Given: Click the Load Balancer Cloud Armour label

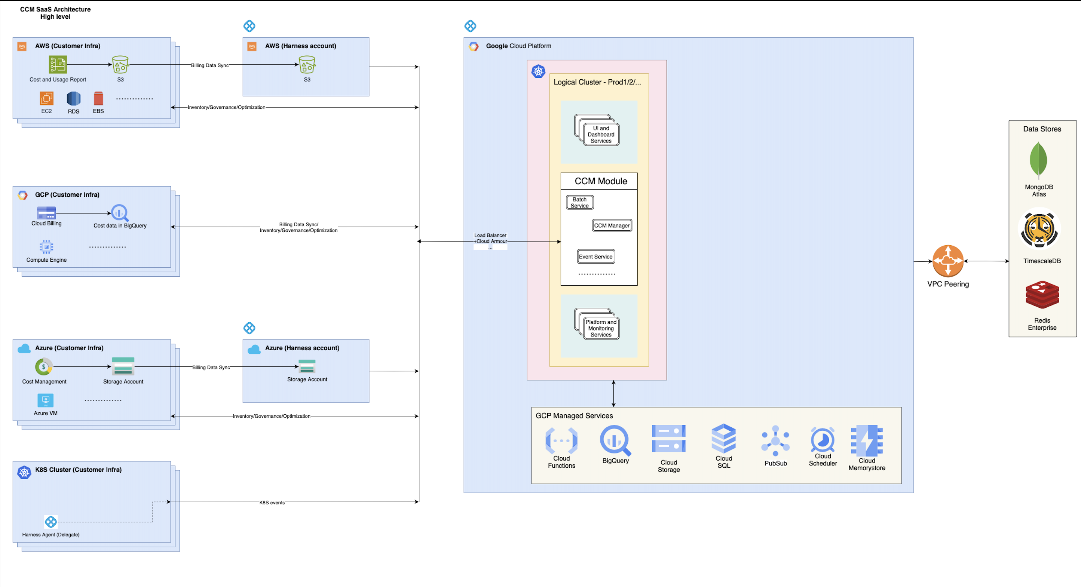Looking at the screenshot, I should pyautogui.click(x=490, y=238).
